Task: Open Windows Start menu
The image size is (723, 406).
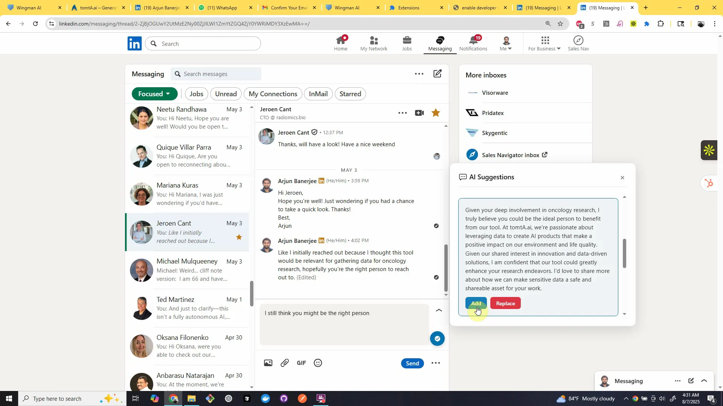Action: (9, 398)
